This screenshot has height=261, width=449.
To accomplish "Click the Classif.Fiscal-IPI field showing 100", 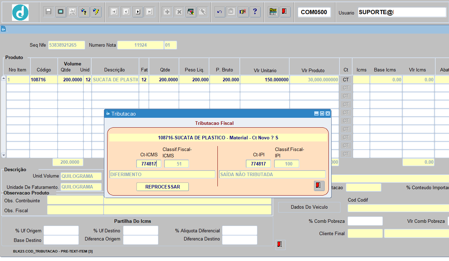I will pyautogui.click(x=286, y=164).
